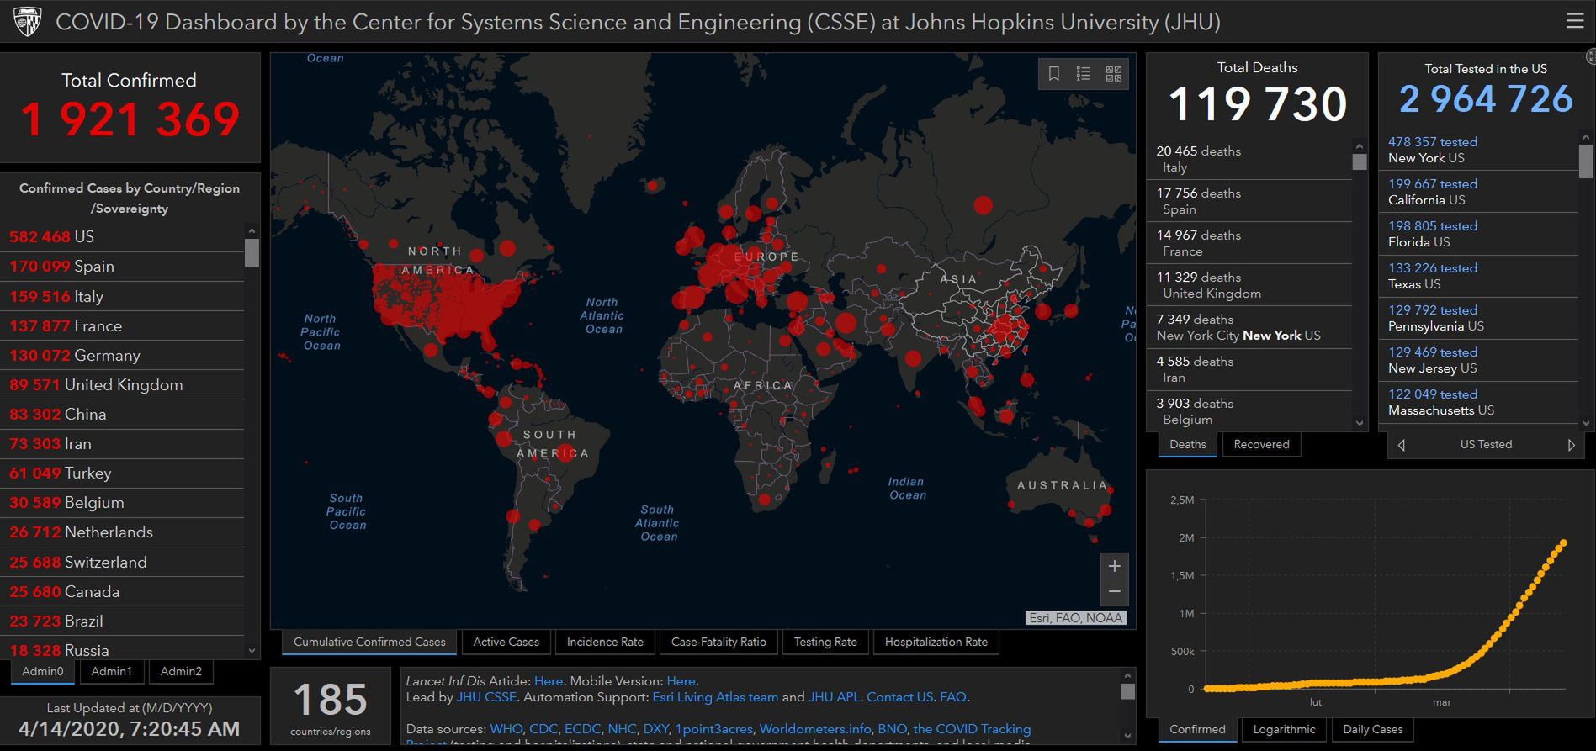Screen dimensions: 1596x751
Task: Open the basemap gallery grid icon
Action: pos(1113,74)
